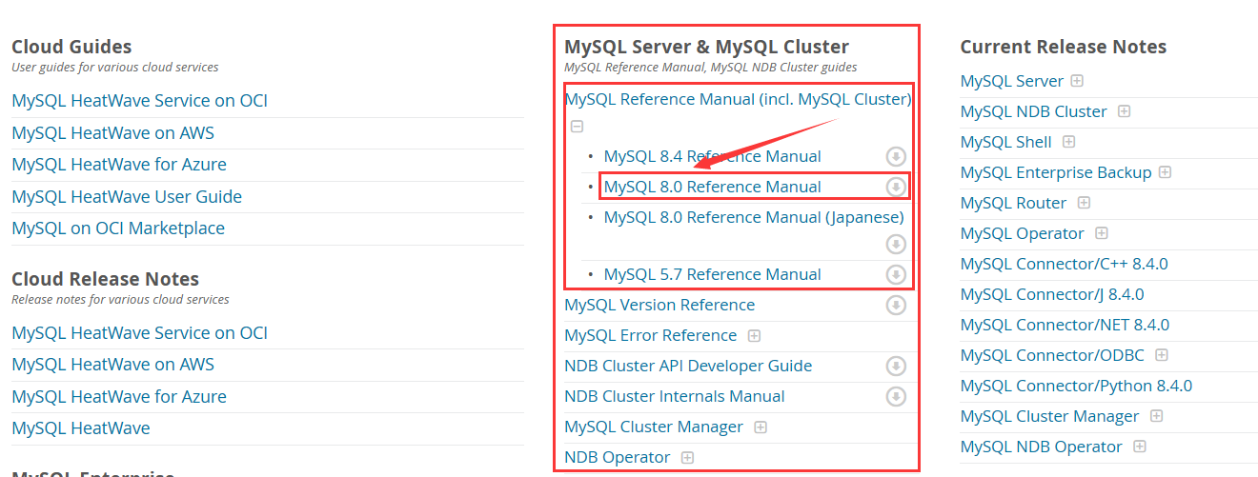
Task: Click download icon beside NDB Cluster Internals Manual
Action: (896, 396)
